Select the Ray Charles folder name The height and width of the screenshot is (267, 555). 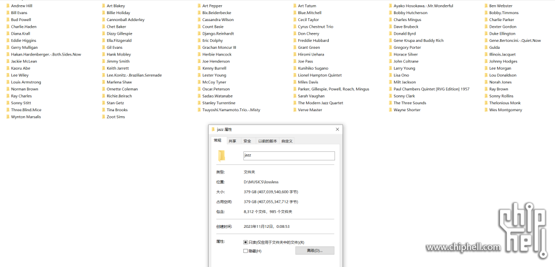pyautogui.click(x=21, y=96)
